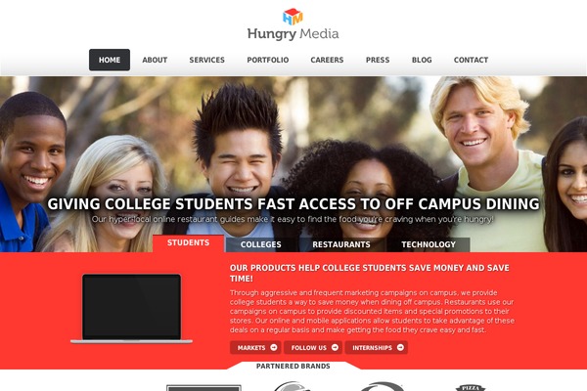This screenshot has width=587, height=391.
Task: Visit the Press section
Action: click(x=378, y=60)
